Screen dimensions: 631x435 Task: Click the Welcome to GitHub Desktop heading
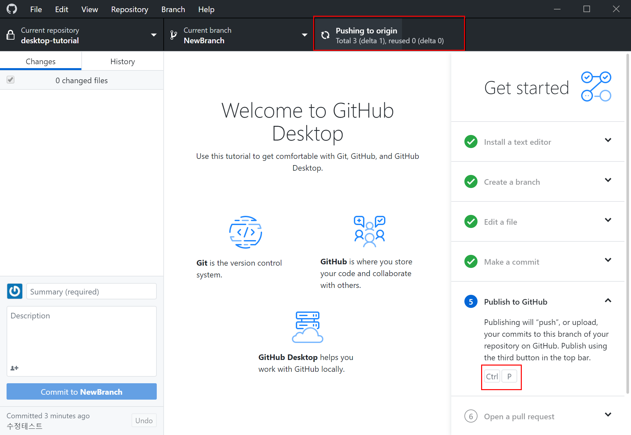pyautogui.click(x=308, y=122)
